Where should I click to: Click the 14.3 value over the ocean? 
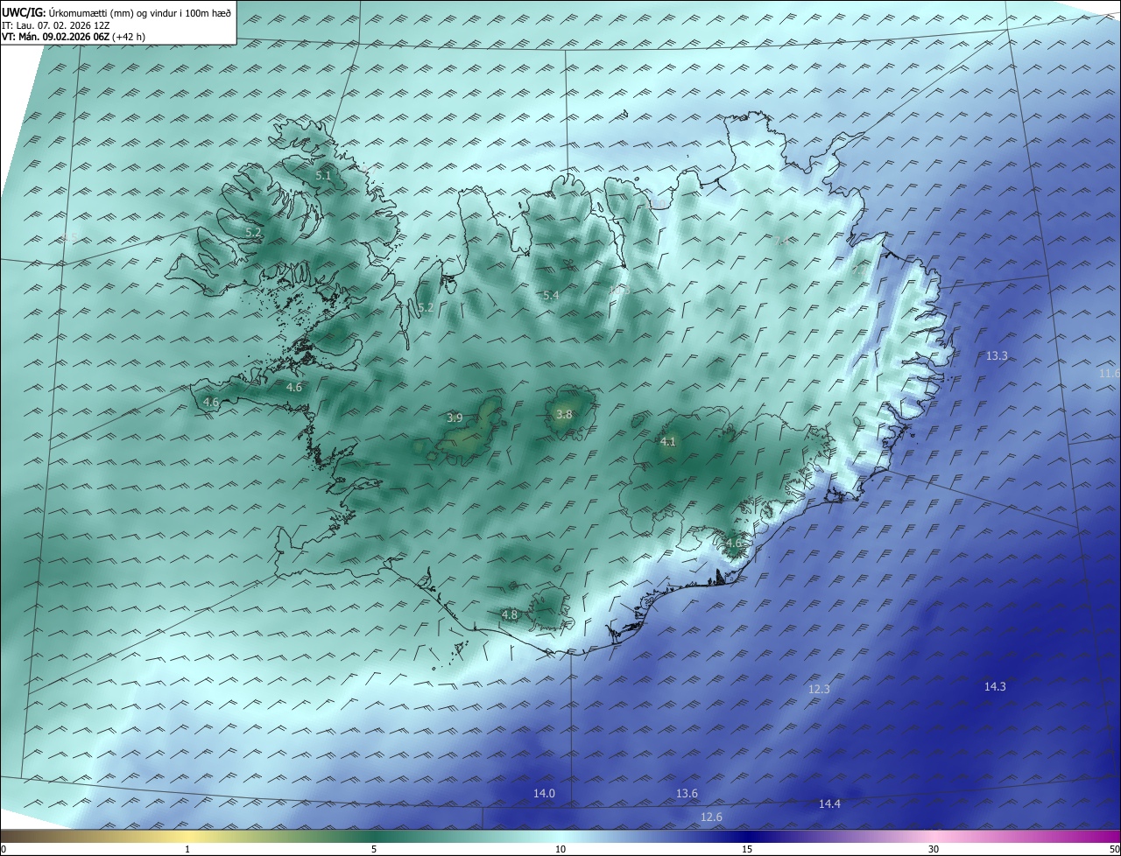(x=995, y=687)
